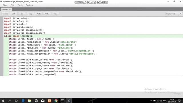Expand the Source Code view dropdown
This screenshot has width=183, height=103.
[x=174, y=14]
